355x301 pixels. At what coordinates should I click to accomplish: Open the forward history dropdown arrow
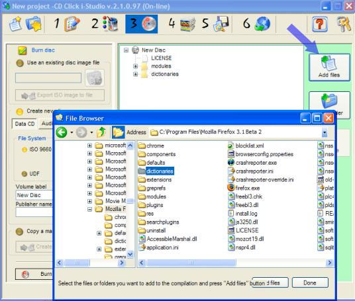pyautogui.click(x=91, y=132)
